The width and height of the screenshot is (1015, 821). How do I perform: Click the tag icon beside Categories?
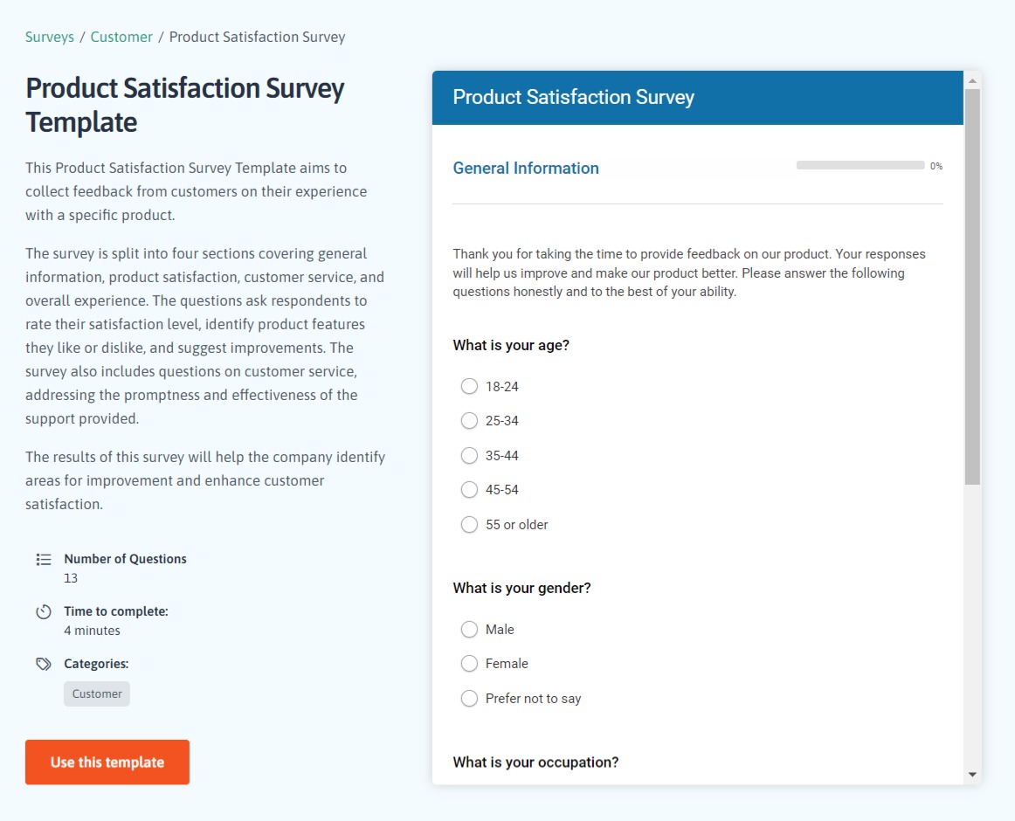(x=43, y=664)
